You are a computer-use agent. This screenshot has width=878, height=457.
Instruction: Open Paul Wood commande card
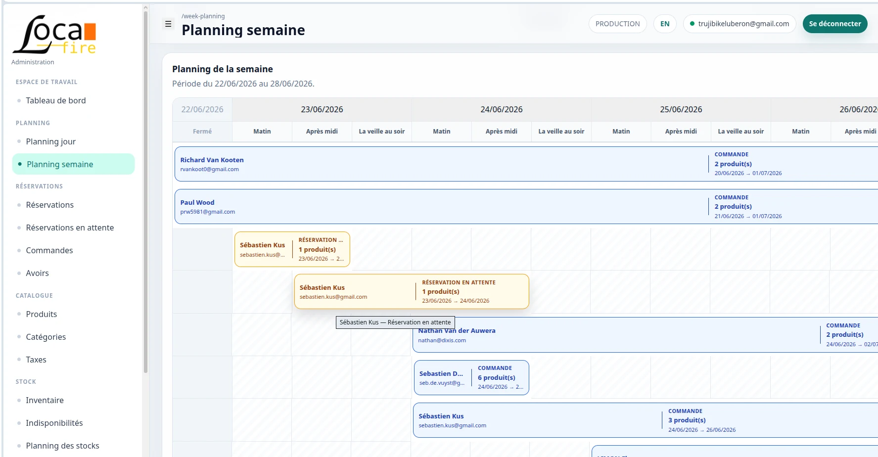point(526,207)
